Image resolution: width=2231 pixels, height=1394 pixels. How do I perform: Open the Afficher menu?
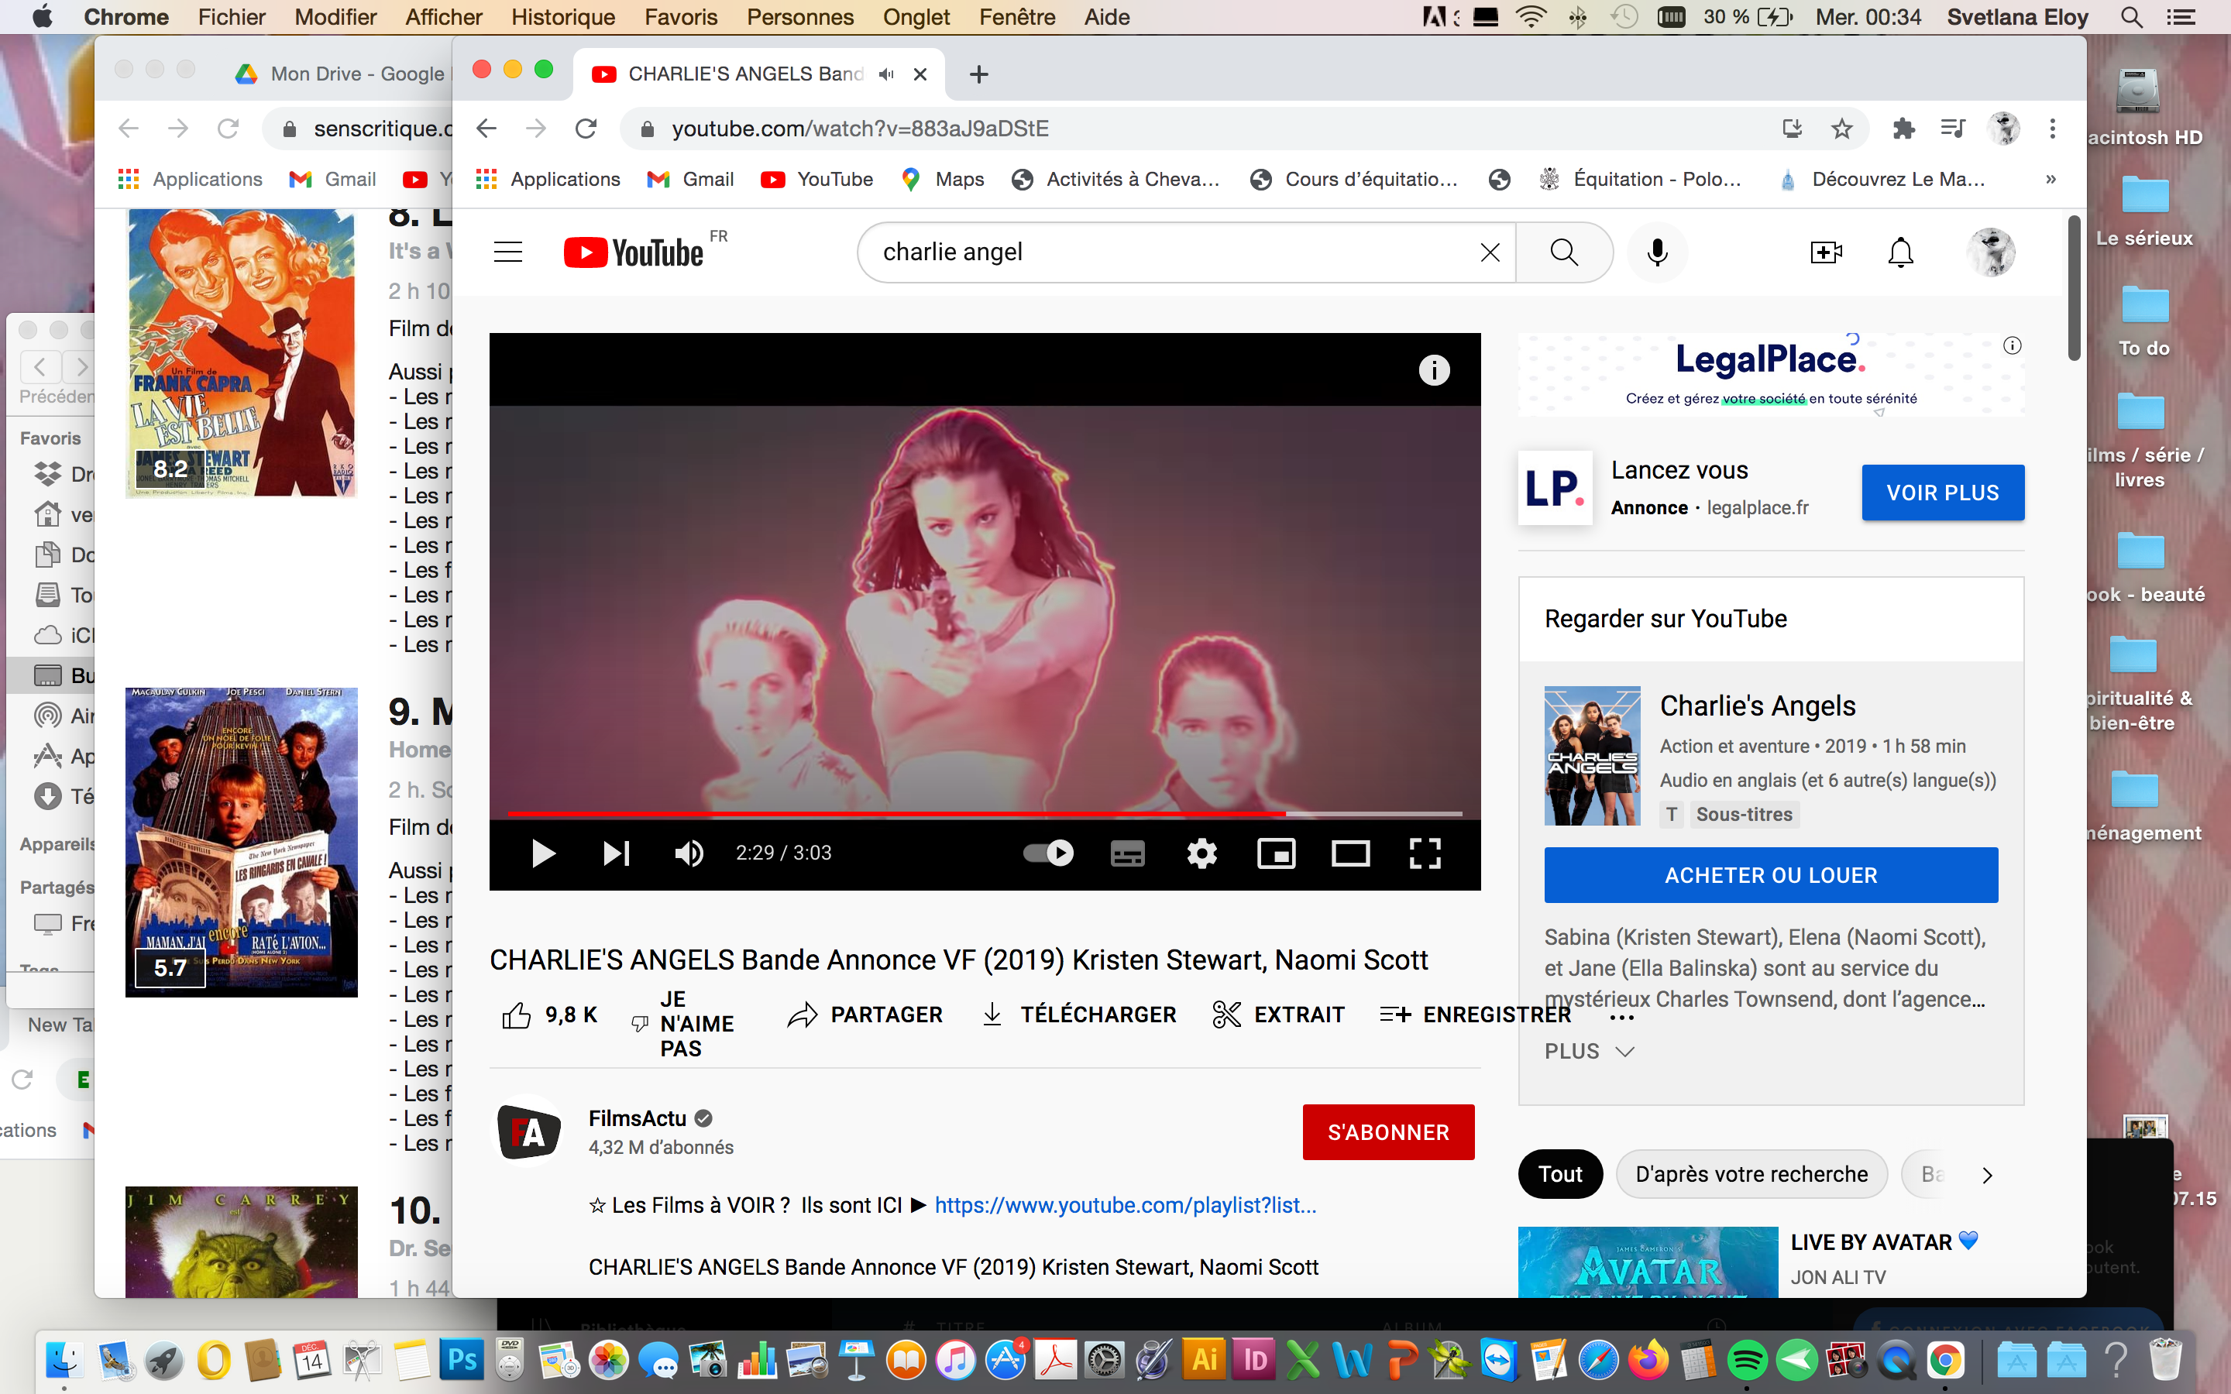[x=443, y=16]
